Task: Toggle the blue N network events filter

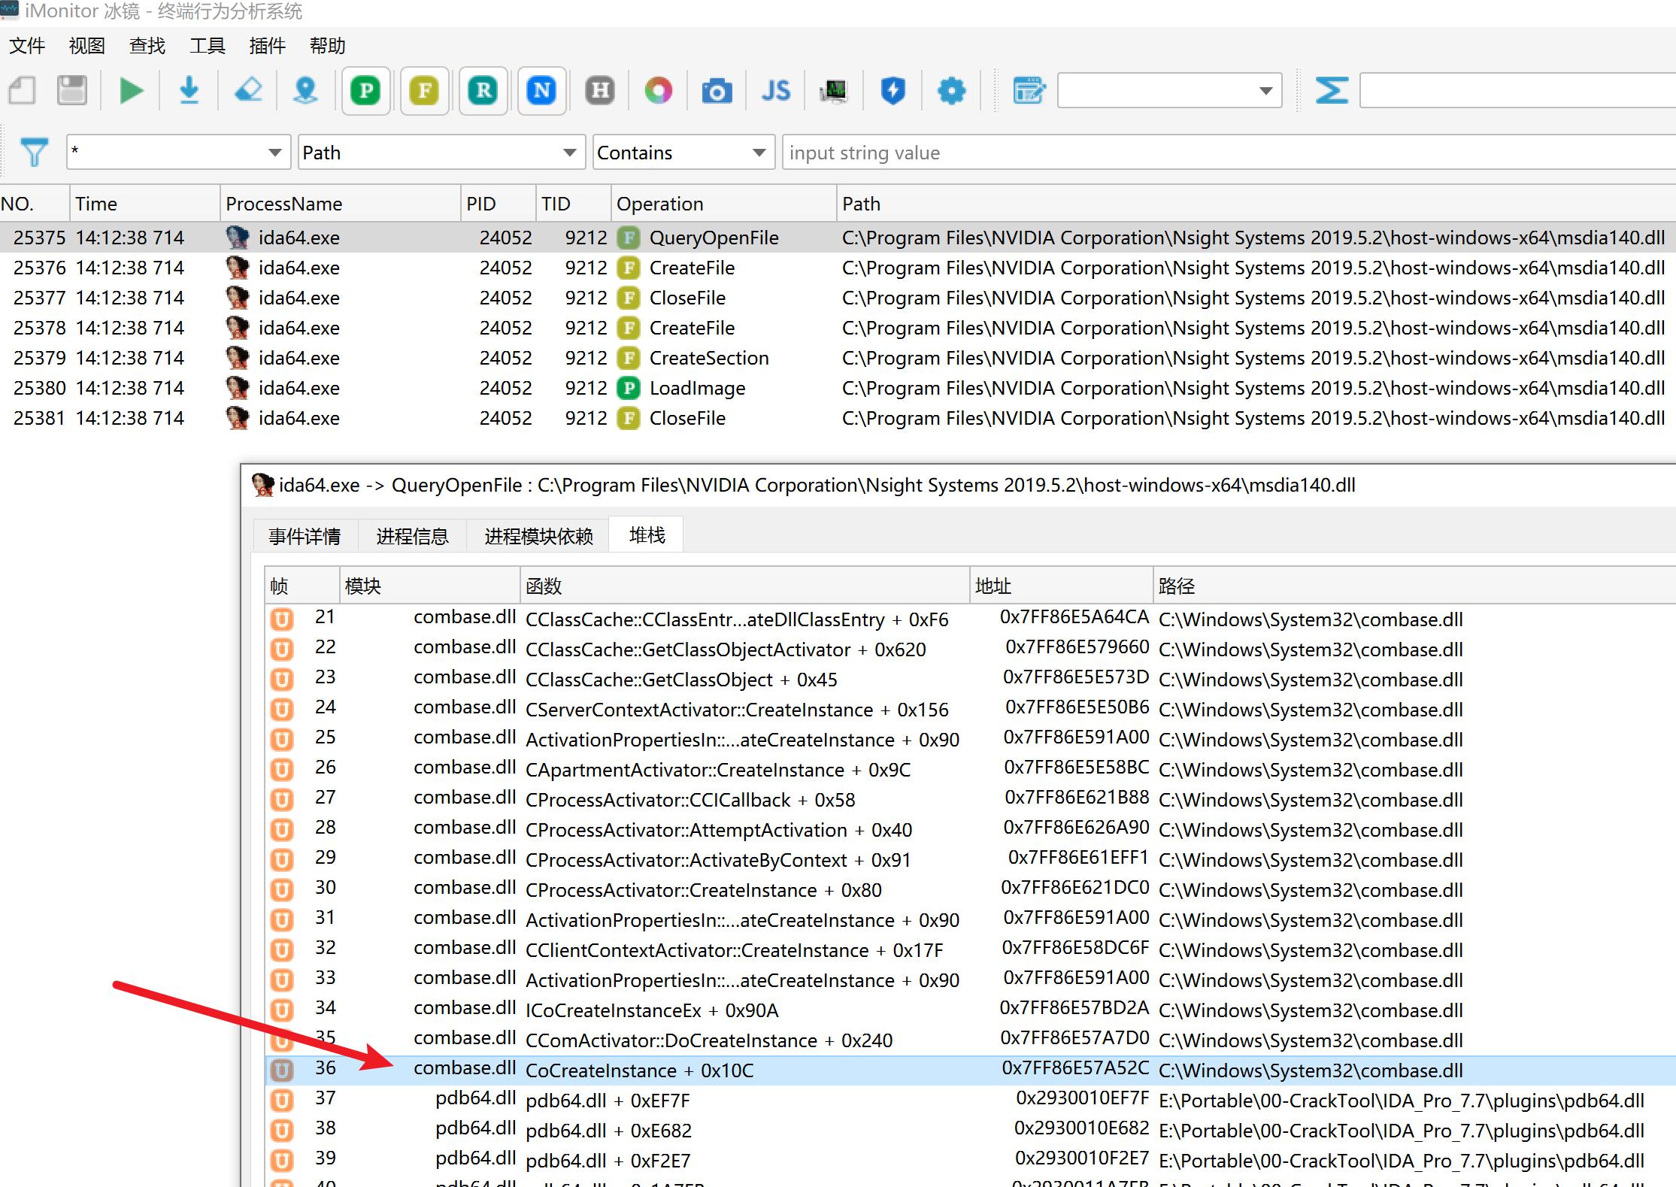Action: (541, 91)
